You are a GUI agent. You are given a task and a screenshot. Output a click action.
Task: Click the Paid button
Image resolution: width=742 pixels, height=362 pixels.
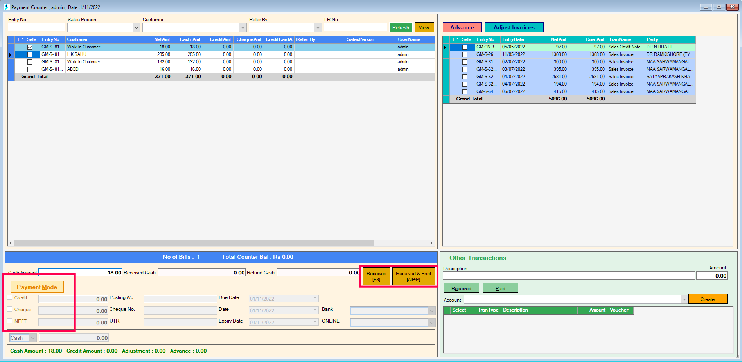click(500, 288)
